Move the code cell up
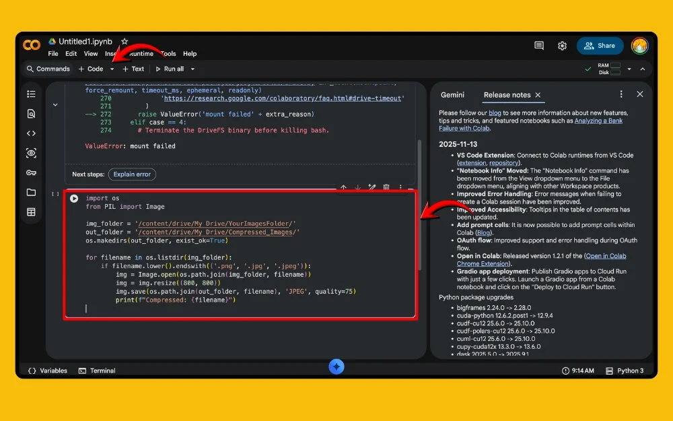Viewport: 673px width, 421px height. [343, 187]
